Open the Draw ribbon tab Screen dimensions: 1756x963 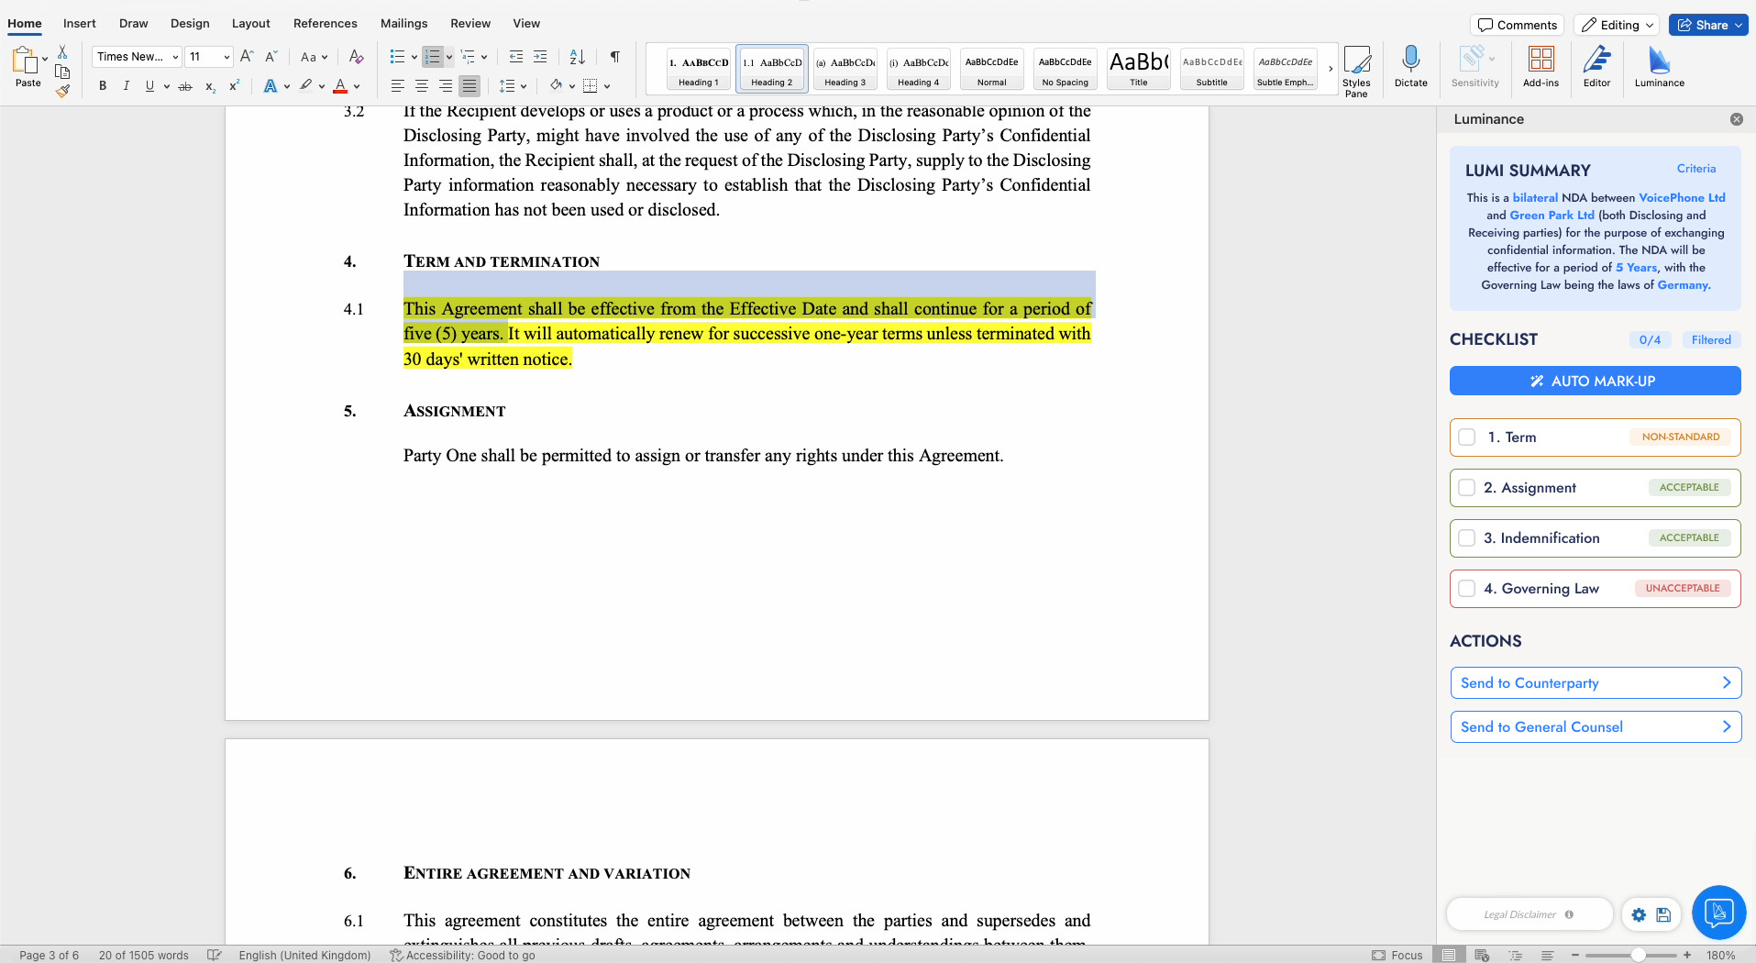134,23
